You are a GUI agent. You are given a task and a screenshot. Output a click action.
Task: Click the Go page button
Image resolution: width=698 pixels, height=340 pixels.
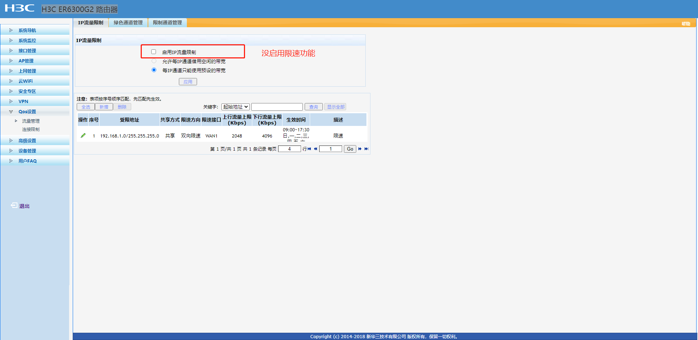click(350, 149)
